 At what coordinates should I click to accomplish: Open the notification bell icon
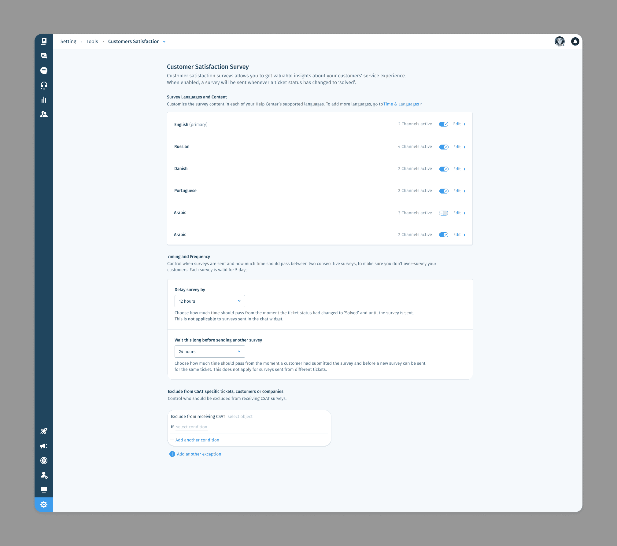click(575, 42)
